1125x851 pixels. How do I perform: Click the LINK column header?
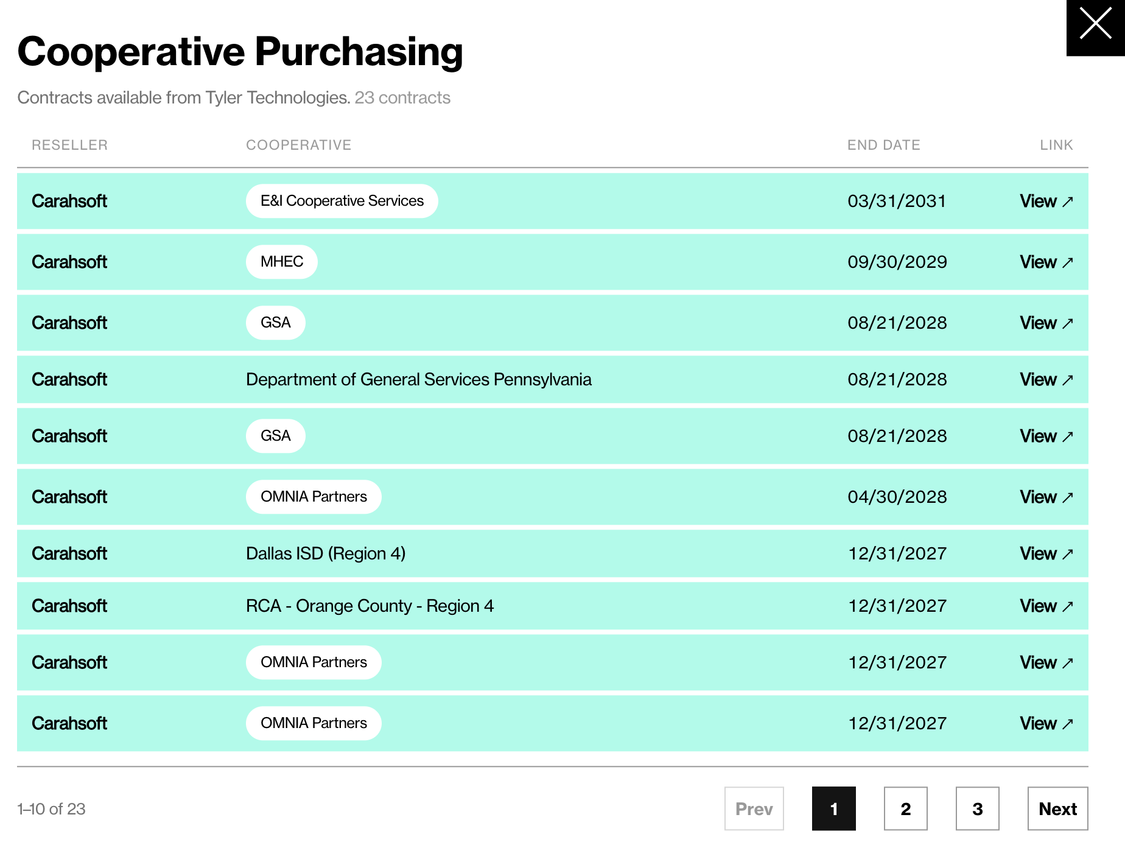pos(1056,145)
